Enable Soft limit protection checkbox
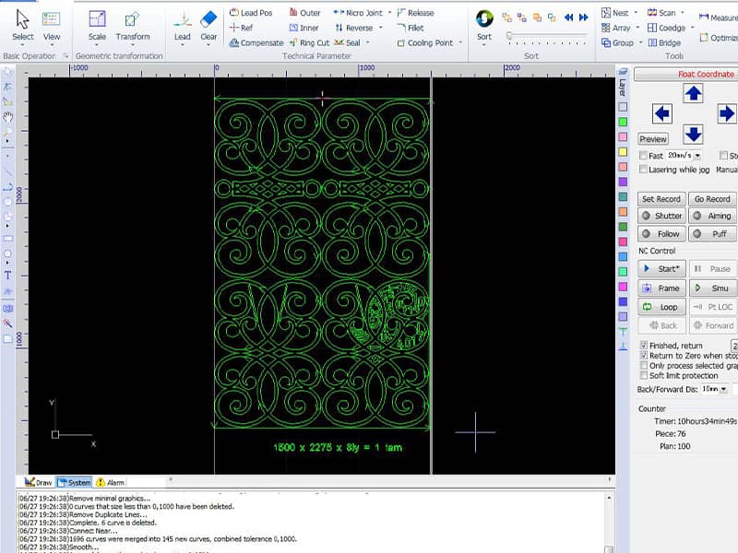738x553 pixels. [644, 376]
